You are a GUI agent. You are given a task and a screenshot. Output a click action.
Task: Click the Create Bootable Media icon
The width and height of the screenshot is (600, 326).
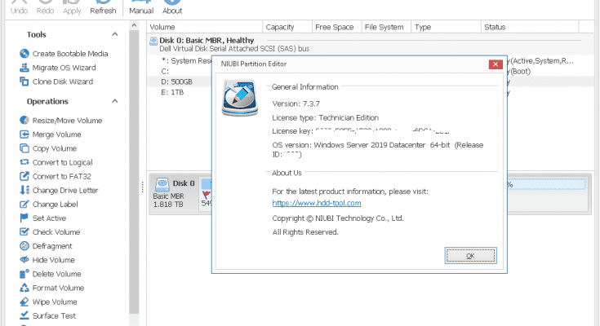click(24, 54)
